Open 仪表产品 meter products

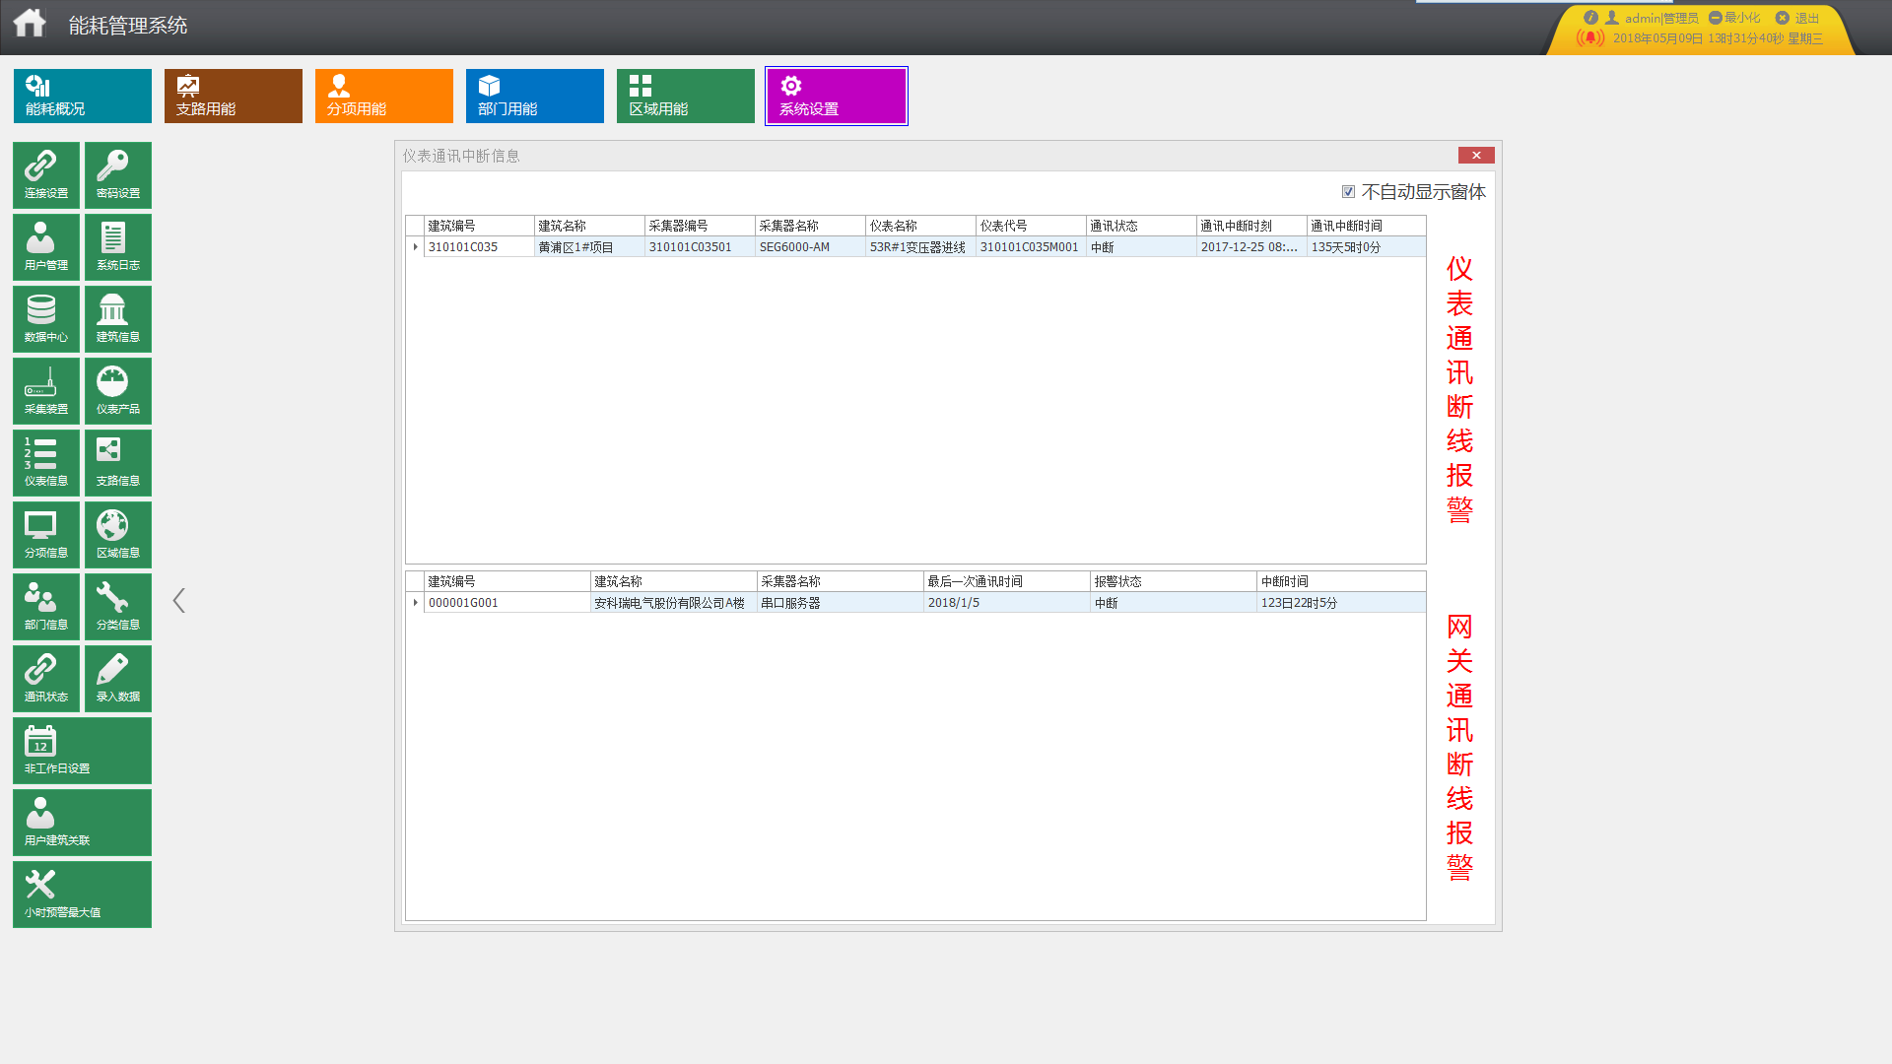tap(117, 390)
